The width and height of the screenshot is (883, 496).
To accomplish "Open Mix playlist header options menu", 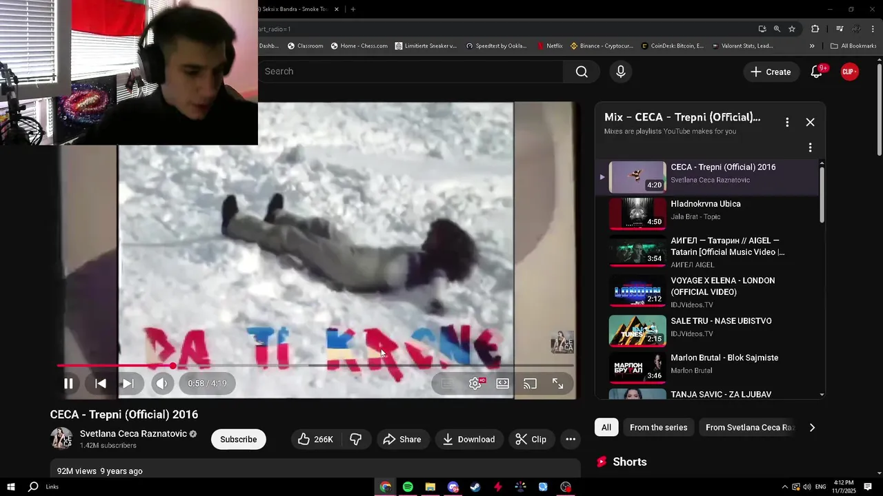I will pyautogui.click(x=787, y=122).
